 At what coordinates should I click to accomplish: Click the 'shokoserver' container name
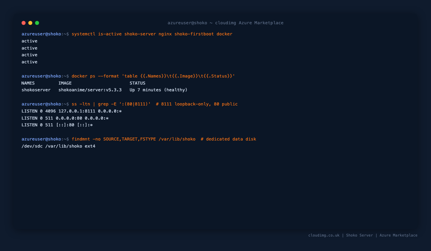[x=36, y=90]
